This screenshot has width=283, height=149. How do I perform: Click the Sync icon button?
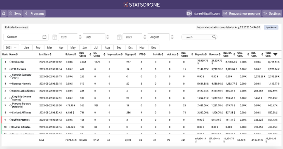(11, 13)
